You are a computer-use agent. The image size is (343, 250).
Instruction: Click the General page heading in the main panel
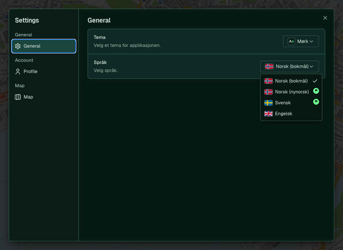[99, 20]
